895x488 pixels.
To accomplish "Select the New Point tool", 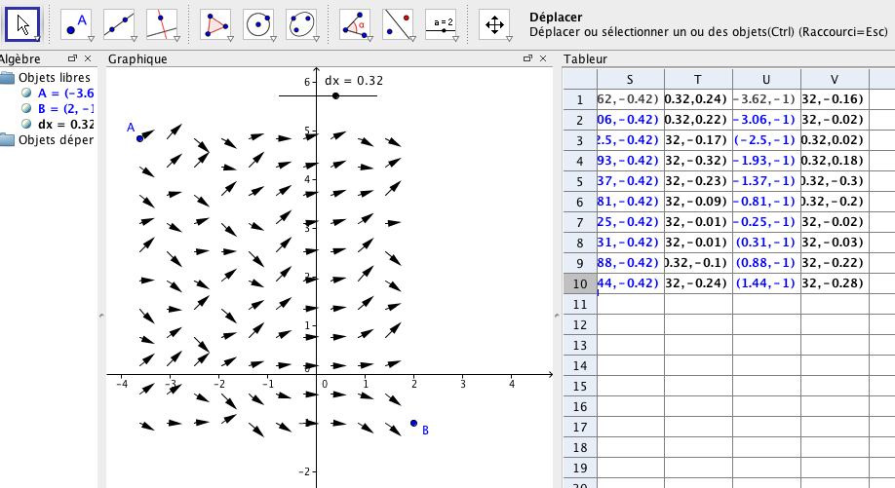I will (x=76, y=23).
